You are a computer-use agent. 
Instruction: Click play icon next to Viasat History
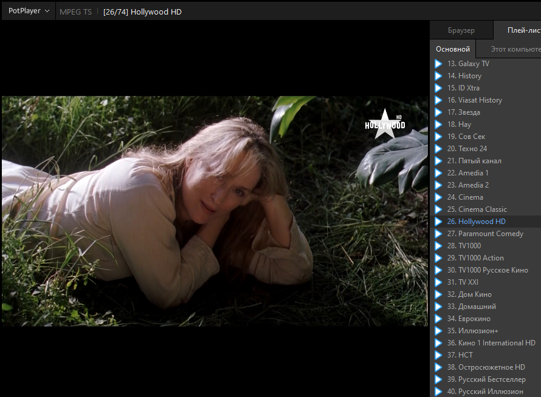[x=438, y=100]
